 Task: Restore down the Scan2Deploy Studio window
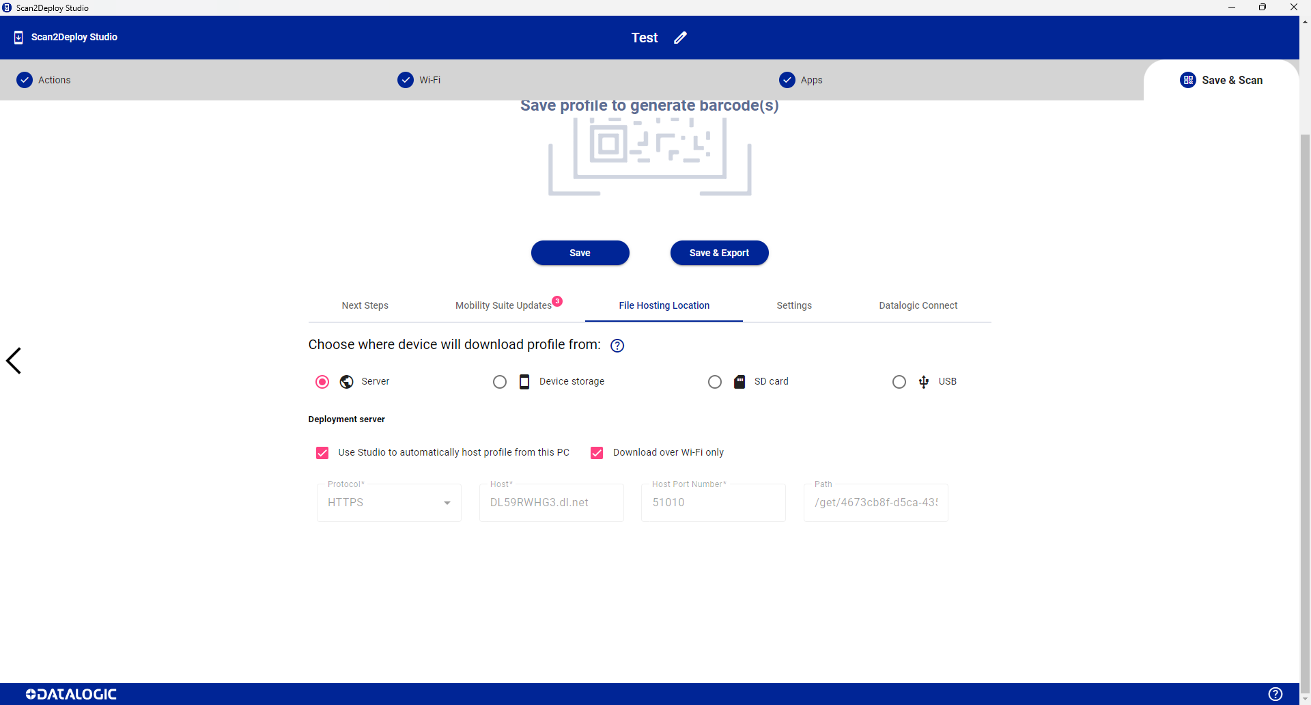point(1263,8)
